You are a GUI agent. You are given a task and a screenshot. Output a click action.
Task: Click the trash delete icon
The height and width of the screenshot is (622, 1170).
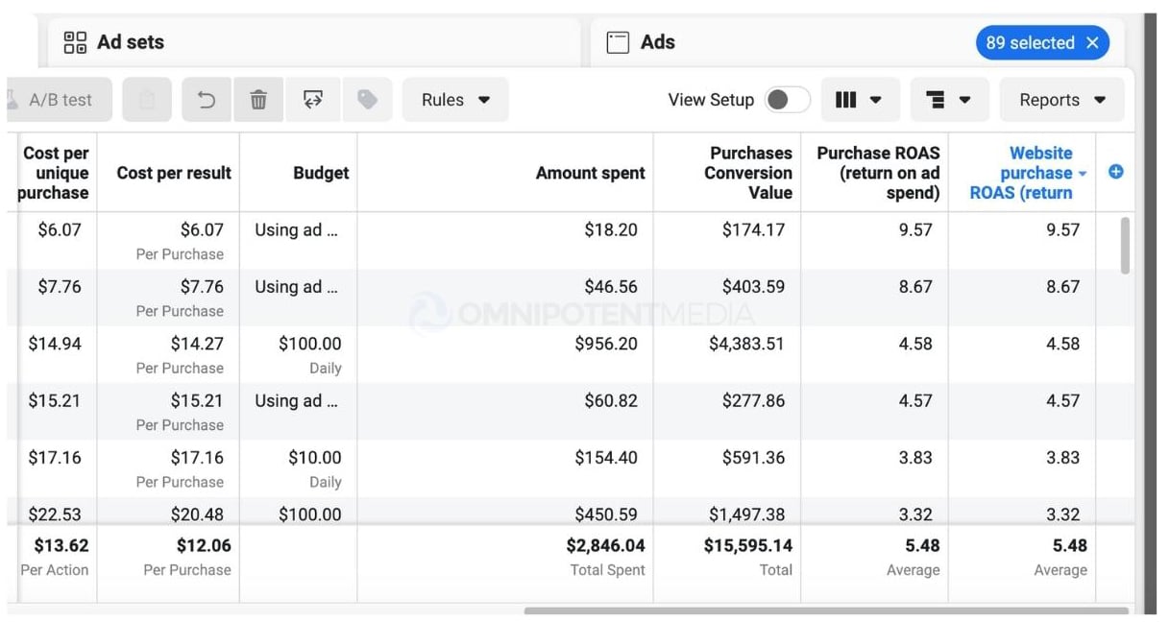258,100
